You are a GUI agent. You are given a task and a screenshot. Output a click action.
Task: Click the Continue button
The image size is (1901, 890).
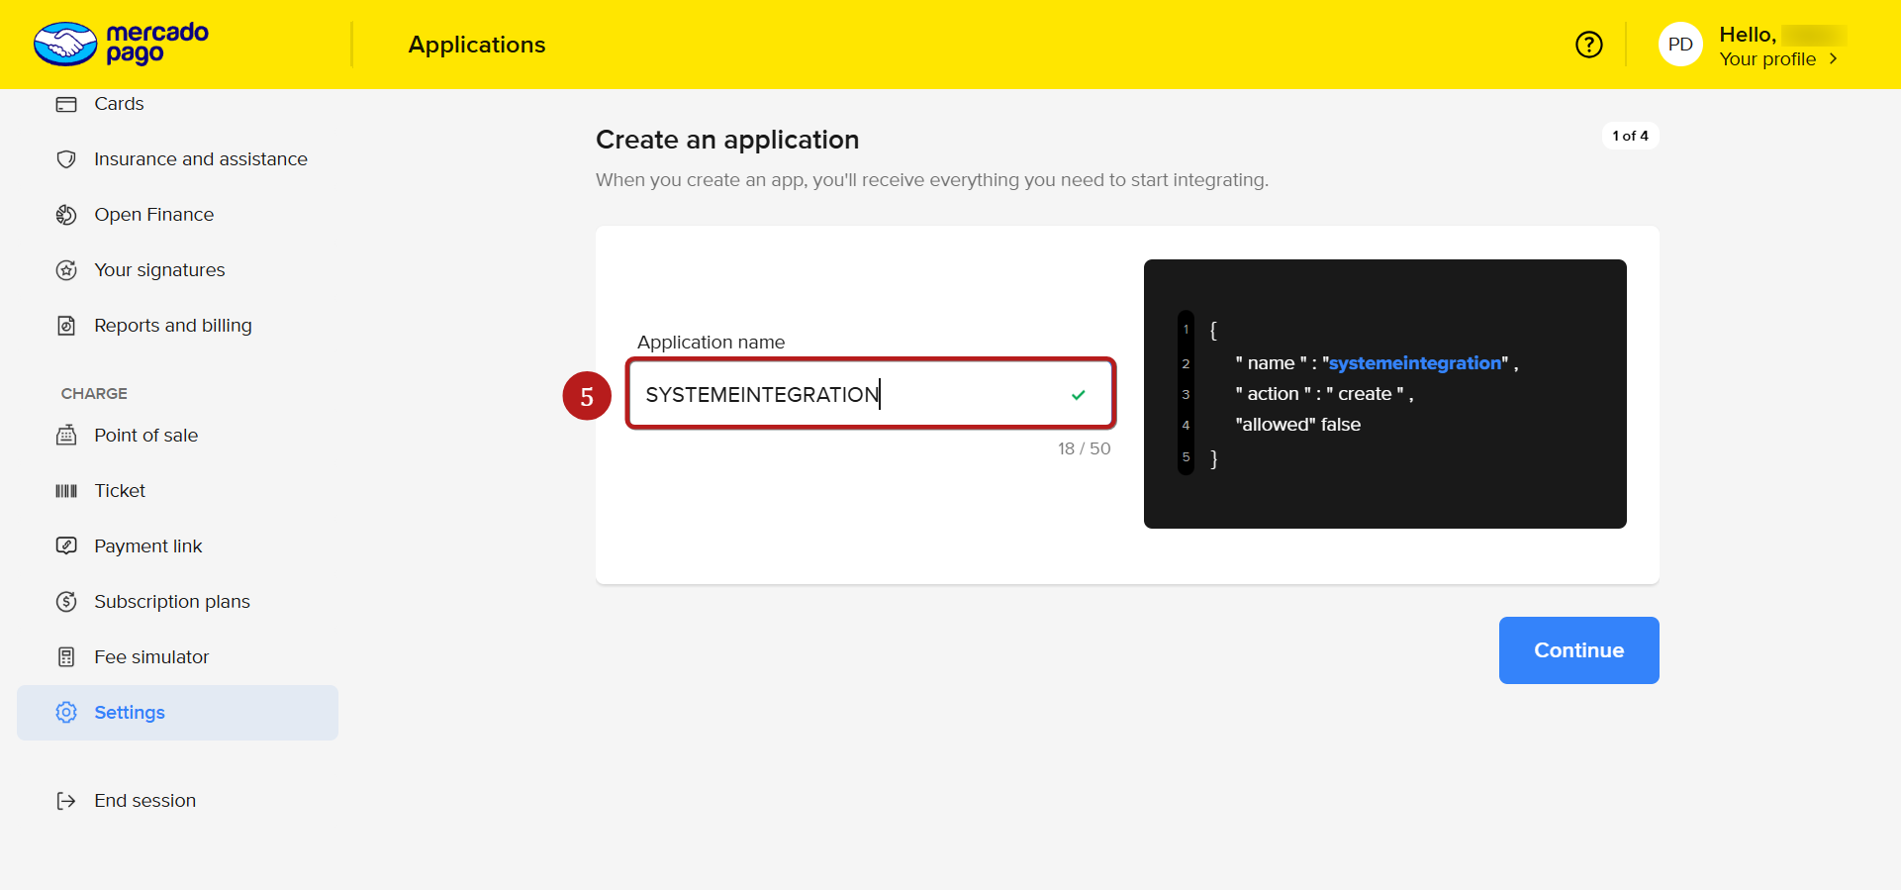point(1578,650)
